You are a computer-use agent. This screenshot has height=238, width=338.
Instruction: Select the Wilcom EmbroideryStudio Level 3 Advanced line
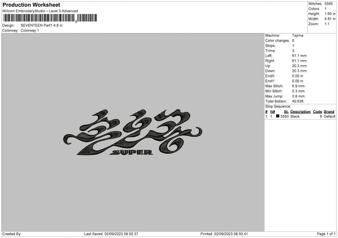point(40,11)
